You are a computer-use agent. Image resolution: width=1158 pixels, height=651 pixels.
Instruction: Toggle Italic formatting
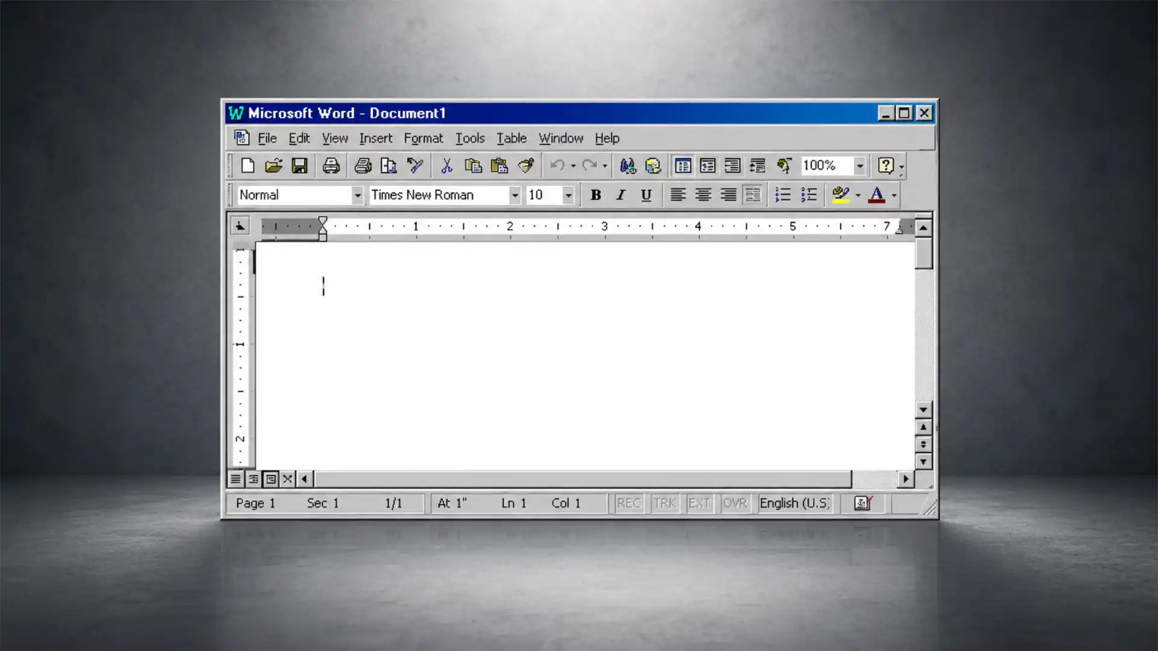621,195
